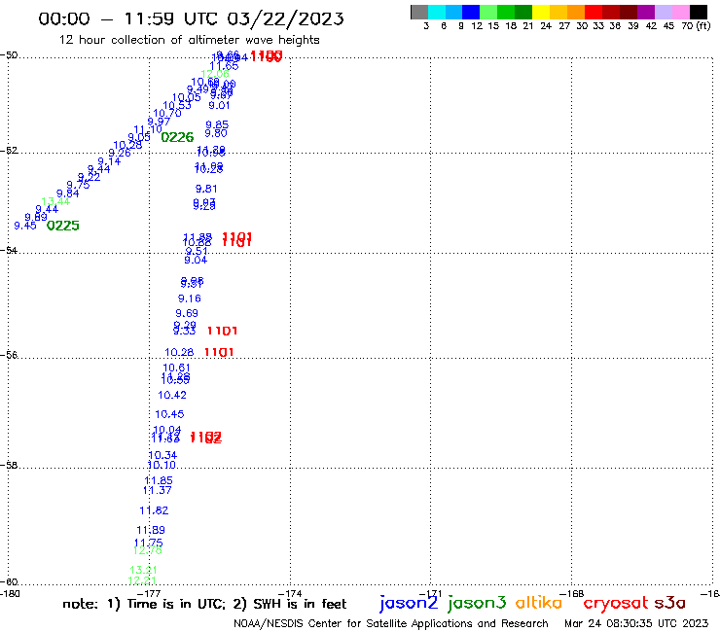Click the s3a satellite legend label
Image resolution: width=720 pixels, height=632 pixels.
click(x=670, y=603)
